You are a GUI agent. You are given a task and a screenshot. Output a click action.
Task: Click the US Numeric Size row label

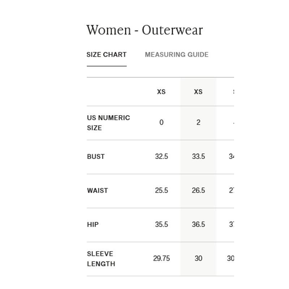tap(108, 123)
